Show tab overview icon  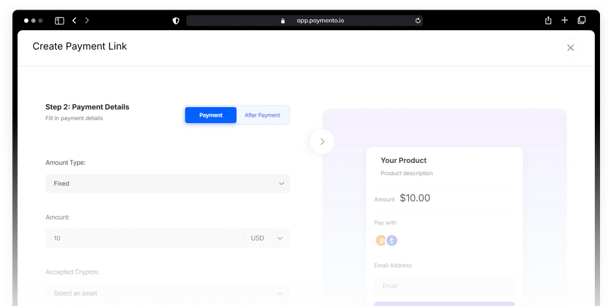581,20
